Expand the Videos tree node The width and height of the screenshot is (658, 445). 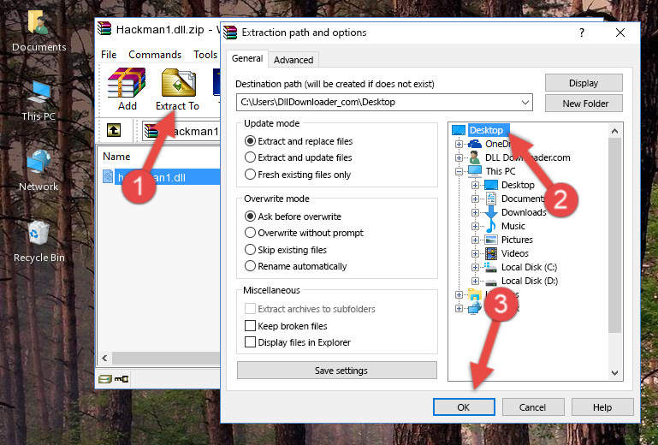pyautogui.click(x=475, y=253)
